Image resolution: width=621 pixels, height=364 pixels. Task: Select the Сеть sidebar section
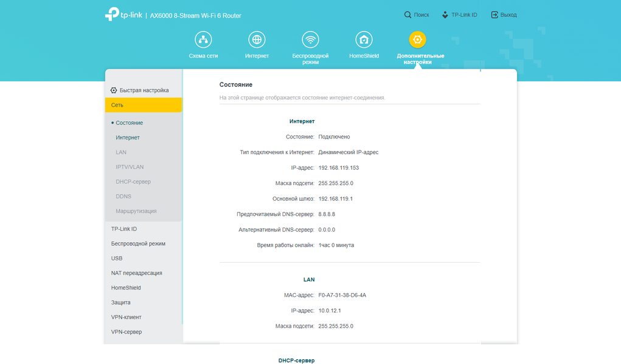pyautogui.click(x=144, y=105)
